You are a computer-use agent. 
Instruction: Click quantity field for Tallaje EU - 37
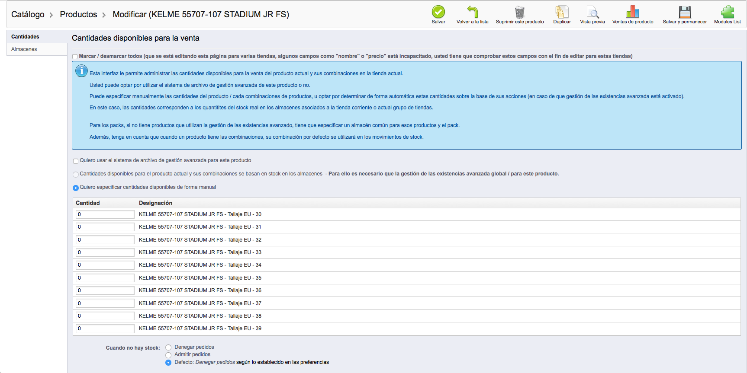pos(105,303)
